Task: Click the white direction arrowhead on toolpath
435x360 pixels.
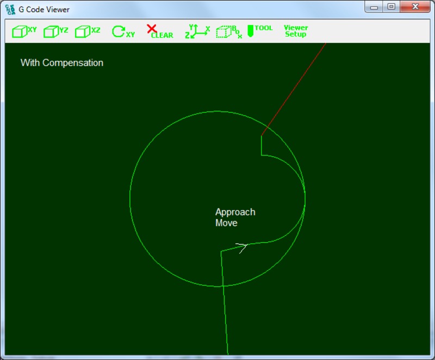Action: tap(243, 248)
